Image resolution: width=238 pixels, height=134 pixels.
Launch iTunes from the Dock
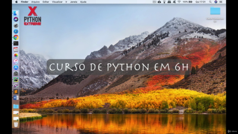coord(16,61)
